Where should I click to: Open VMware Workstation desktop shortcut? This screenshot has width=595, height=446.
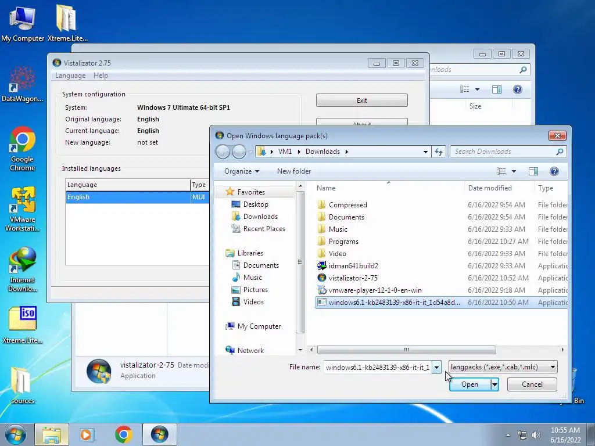coord(23,209)
